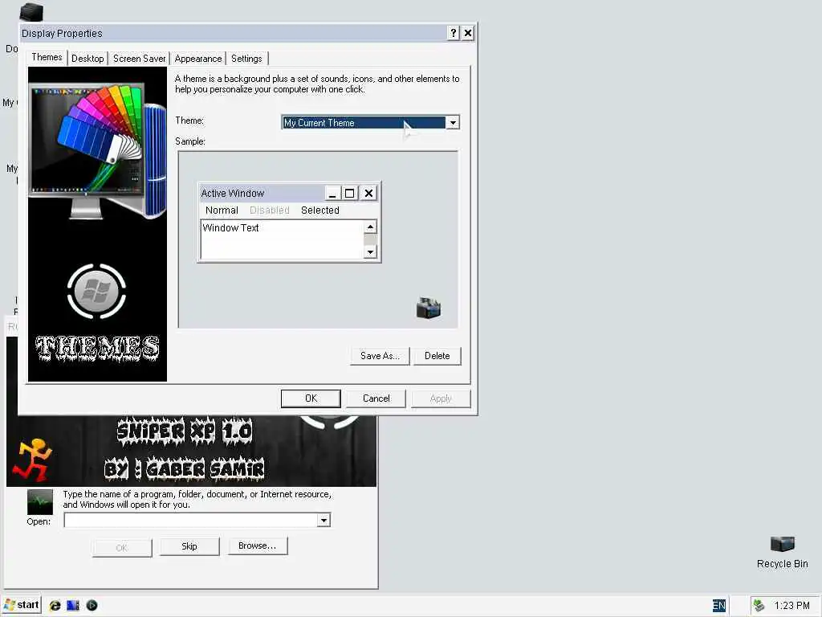Open the media player quick launch icon
The image size is (822, 617).
(92, 606)
